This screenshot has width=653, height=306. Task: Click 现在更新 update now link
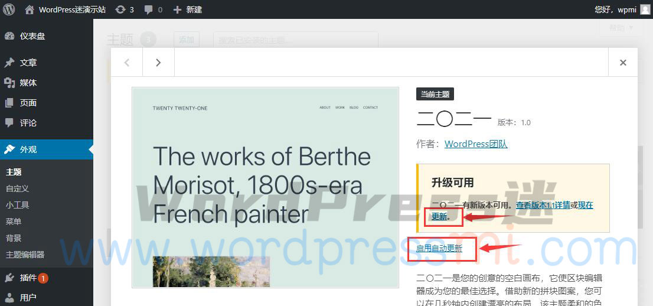[439, 216]
